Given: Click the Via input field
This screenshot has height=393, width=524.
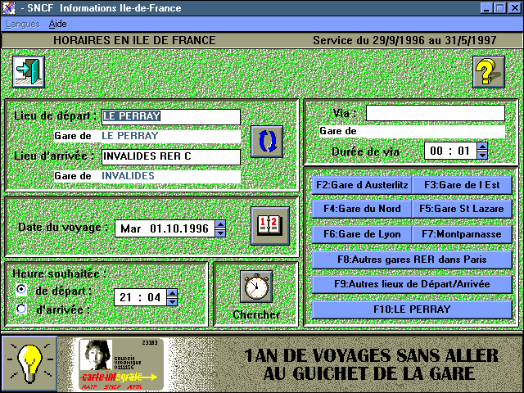Looking at the screenshot, I should coord(435,113).
